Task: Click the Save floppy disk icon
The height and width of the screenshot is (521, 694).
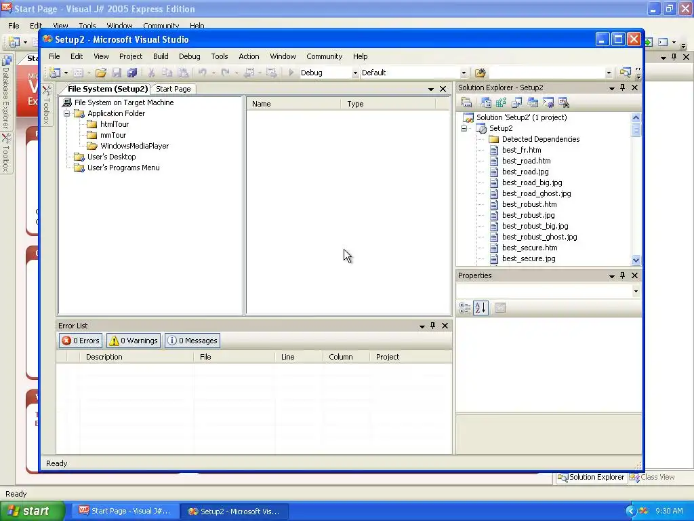Action: (117, 73)
